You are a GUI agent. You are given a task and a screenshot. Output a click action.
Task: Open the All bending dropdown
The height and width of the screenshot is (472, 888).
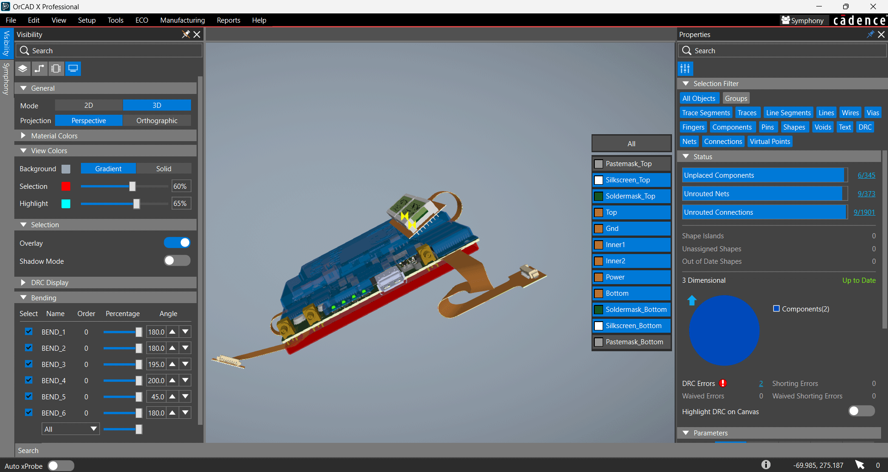pyautogui.click(x=70, y=429)
